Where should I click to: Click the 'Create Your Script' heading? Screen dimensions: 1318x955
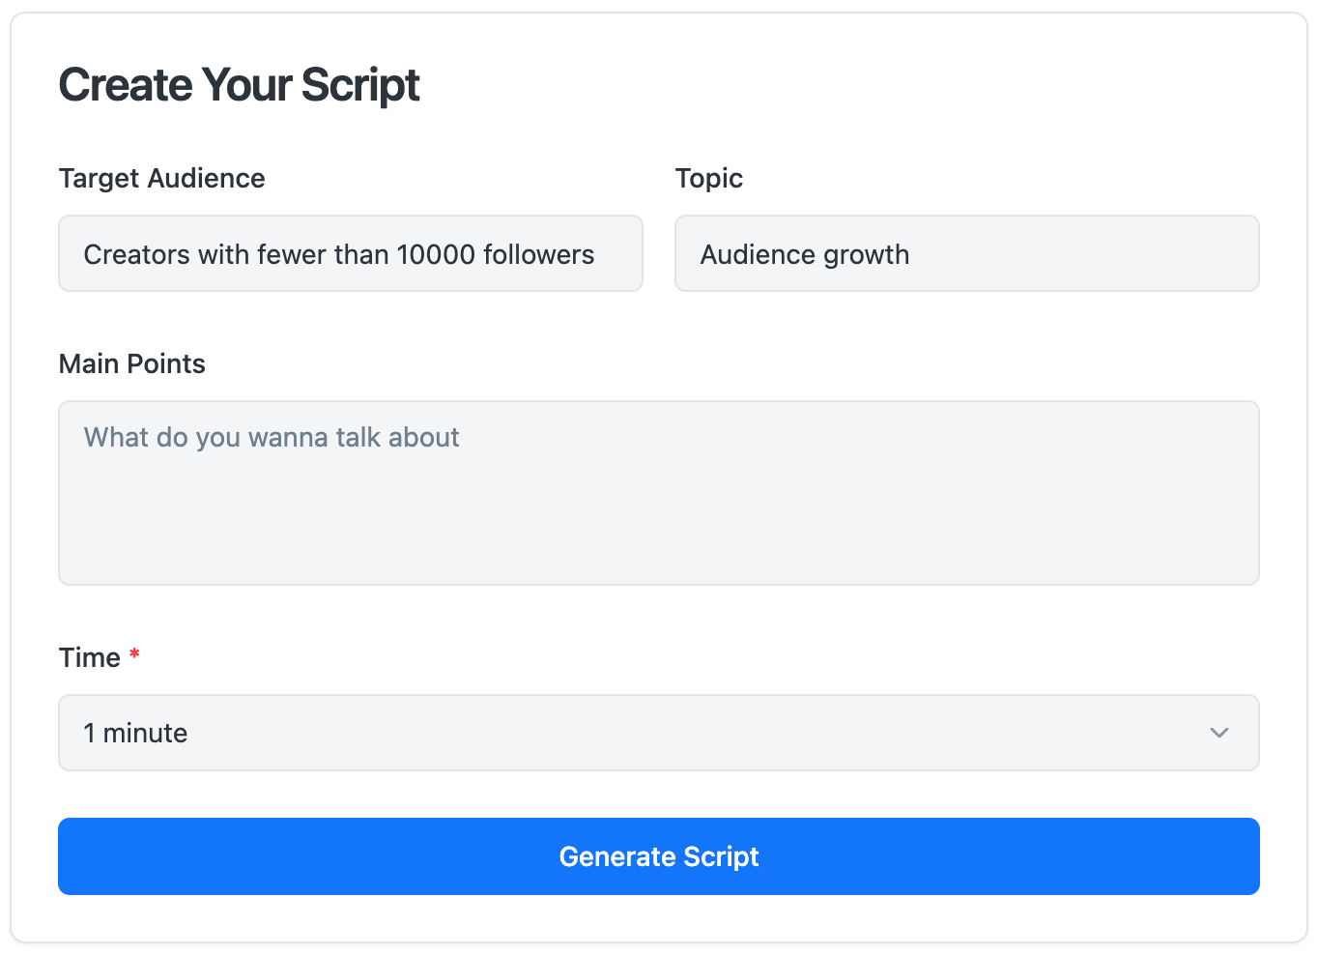click(239, 85)
